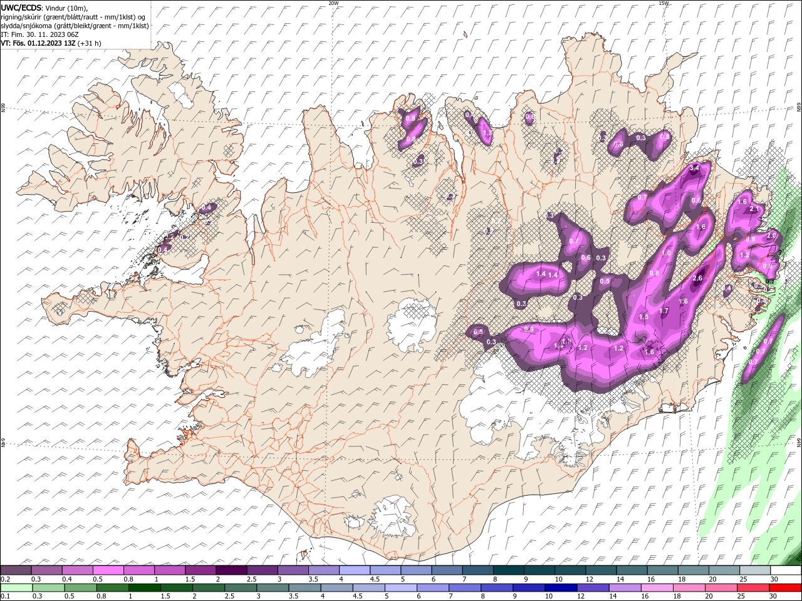Click the '3.4' precipitation value on the map
This screenshot has width=802, height=601.
tap(694, 168)
